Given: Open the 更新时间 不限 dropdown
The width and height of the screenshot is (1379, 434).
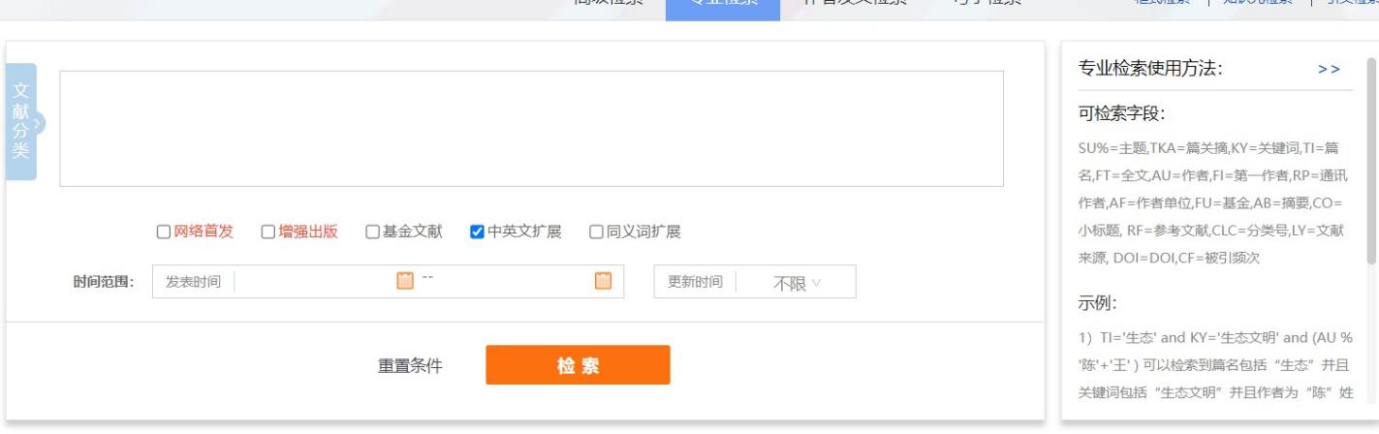Looking at the screenshot, I should [x=796, y=283].
